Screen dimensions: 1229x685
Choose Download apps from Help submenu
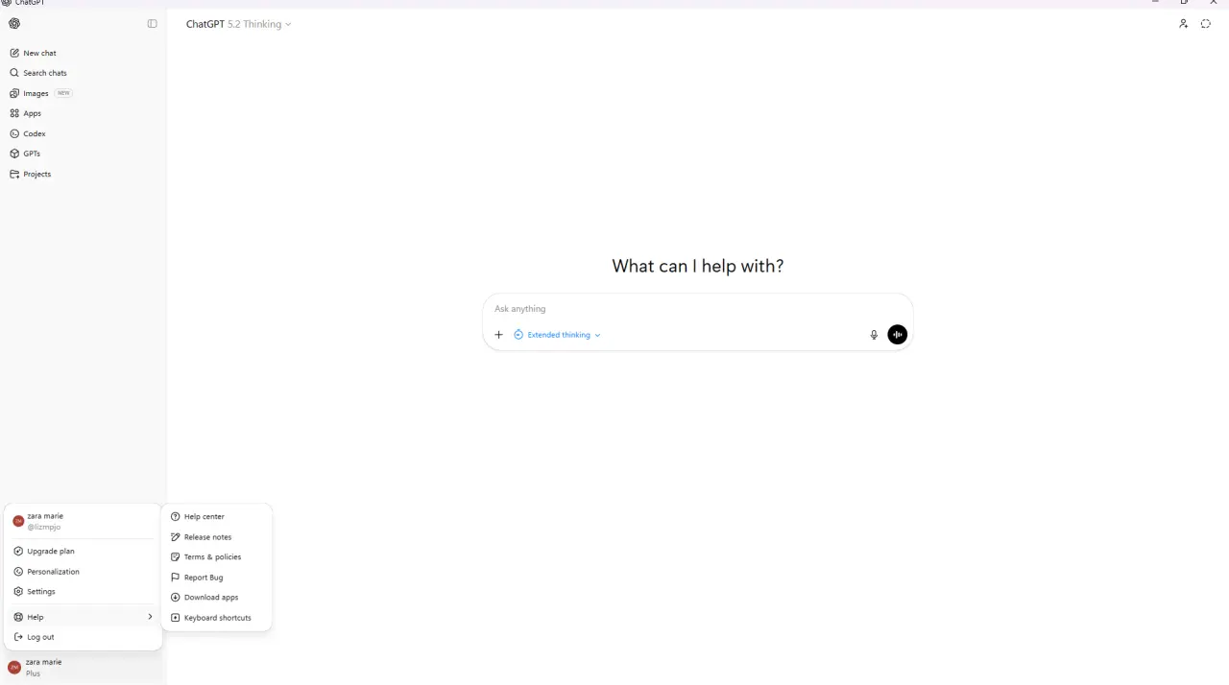217,598
